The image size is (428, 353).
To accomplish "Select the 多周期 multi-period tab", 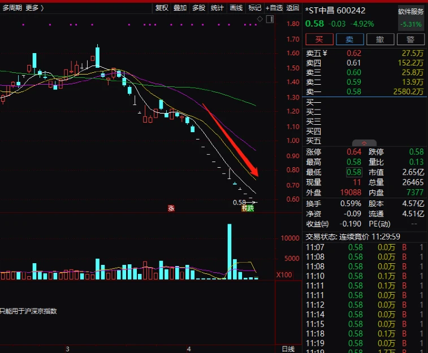I will pos(12,8).
